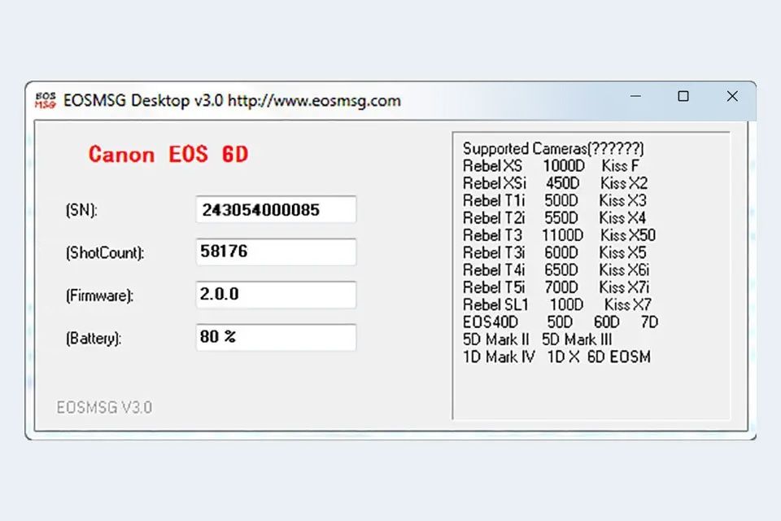The width and height of the screenshot is (781, 521).
Task: Click the Rebel XS 1000D Kiss F row
Action: tap(551, 165)
